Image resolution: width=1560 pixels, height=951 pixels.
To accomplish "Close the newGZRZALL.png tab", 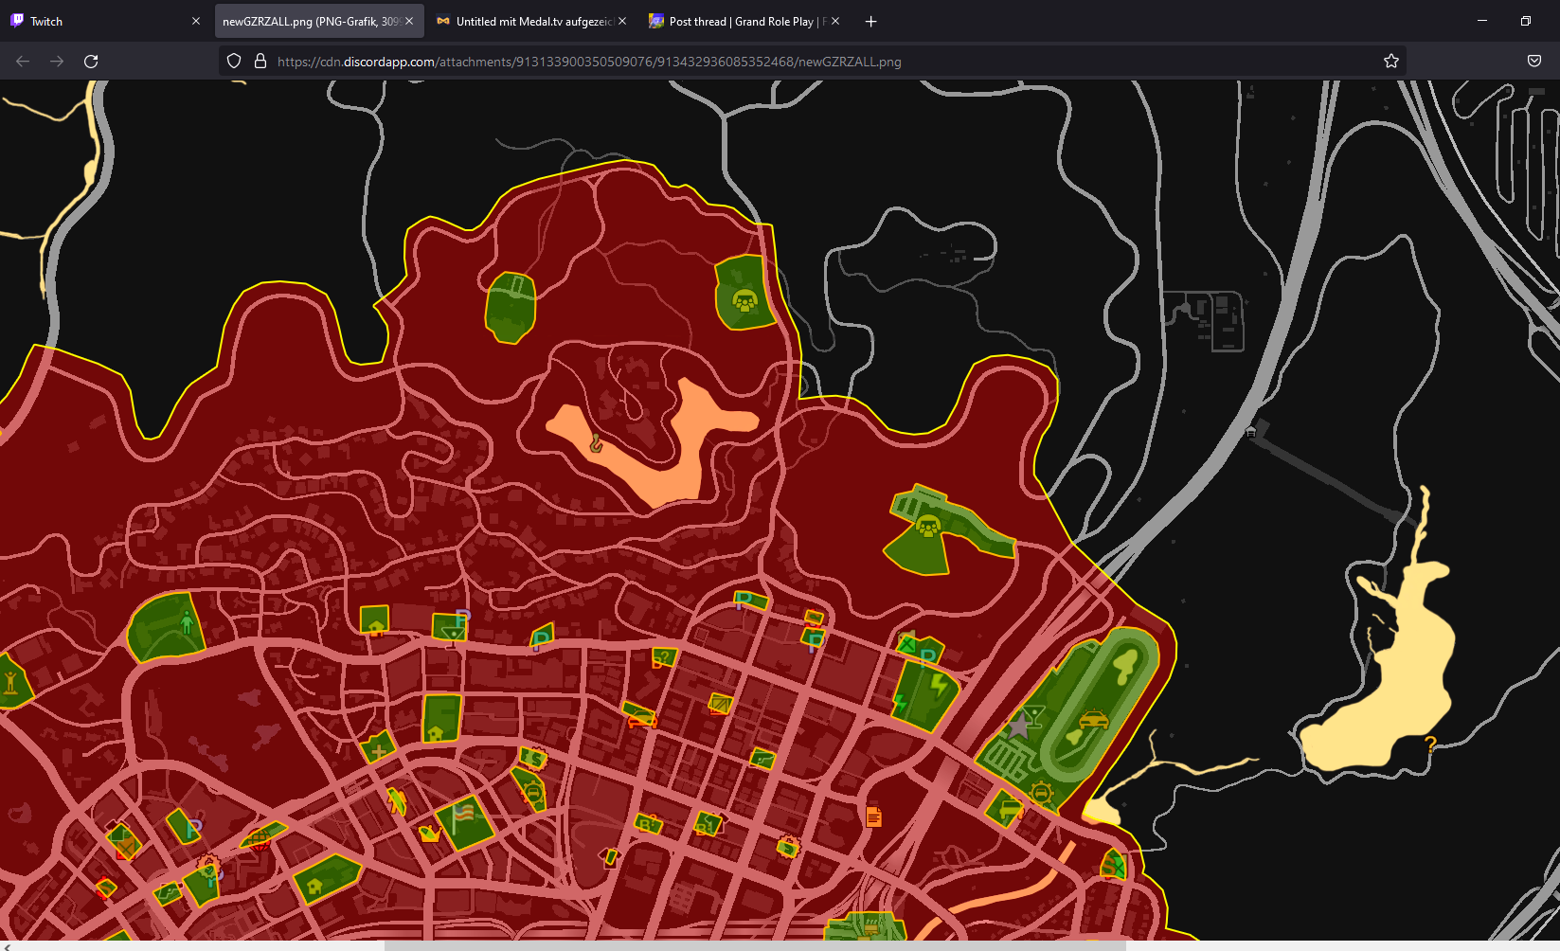I will click(x=409, y=21).
